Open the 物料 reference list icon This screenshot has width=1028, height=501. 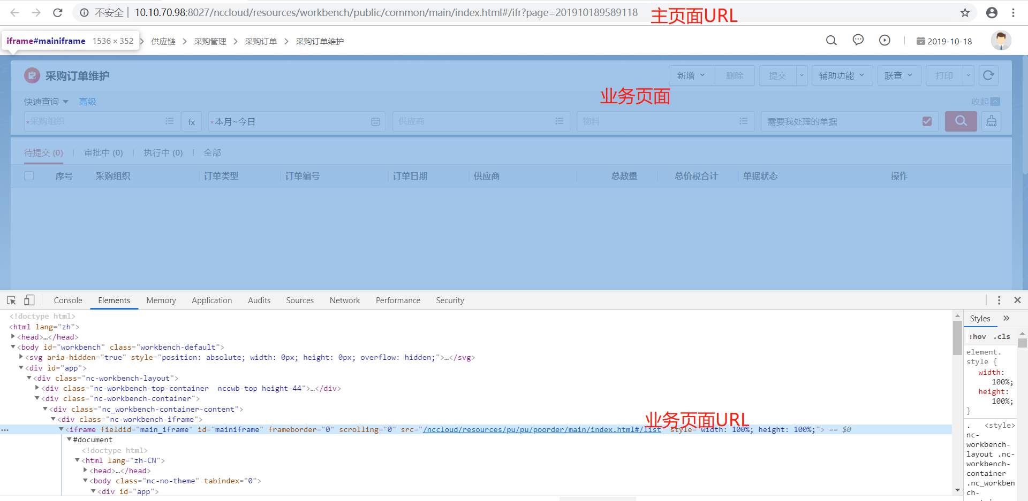(x=743, y=121)
